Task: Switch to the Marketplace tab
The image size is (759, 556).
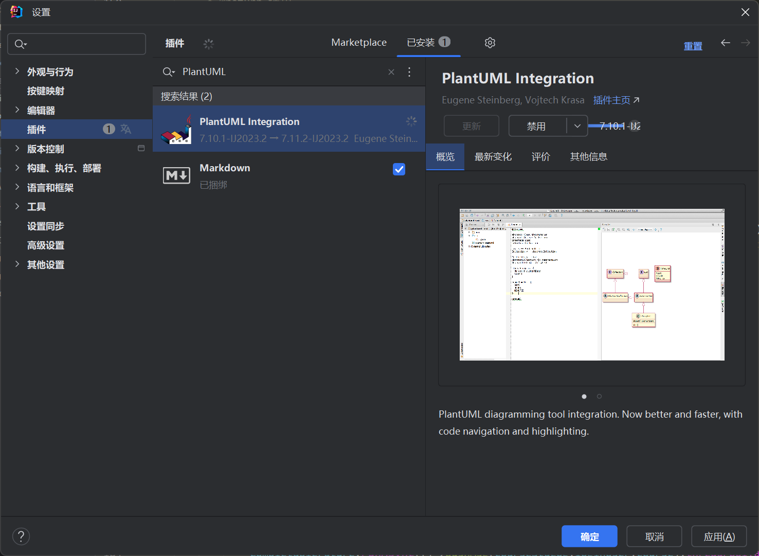Action: [x=359, y=43]
